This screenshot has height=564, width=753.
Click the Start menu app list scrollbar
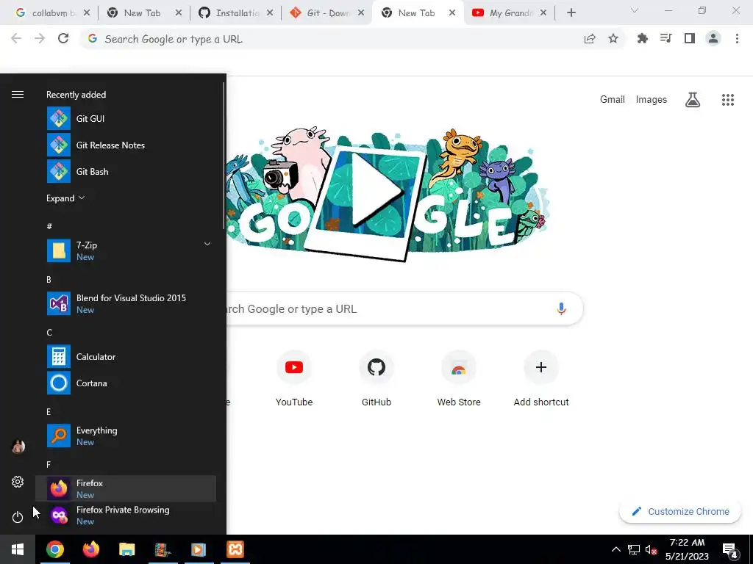tap(224, 156)
